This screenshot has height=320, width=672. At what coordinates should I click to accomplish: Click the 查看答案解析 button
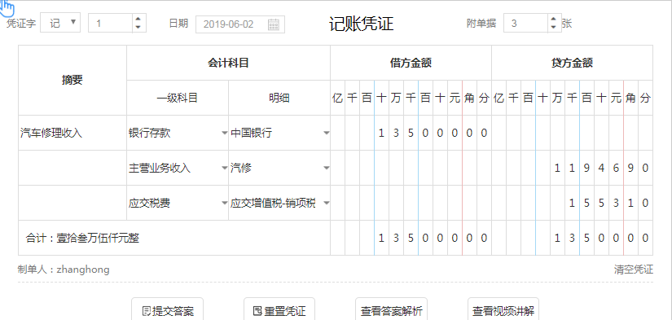tap(391, 310)
